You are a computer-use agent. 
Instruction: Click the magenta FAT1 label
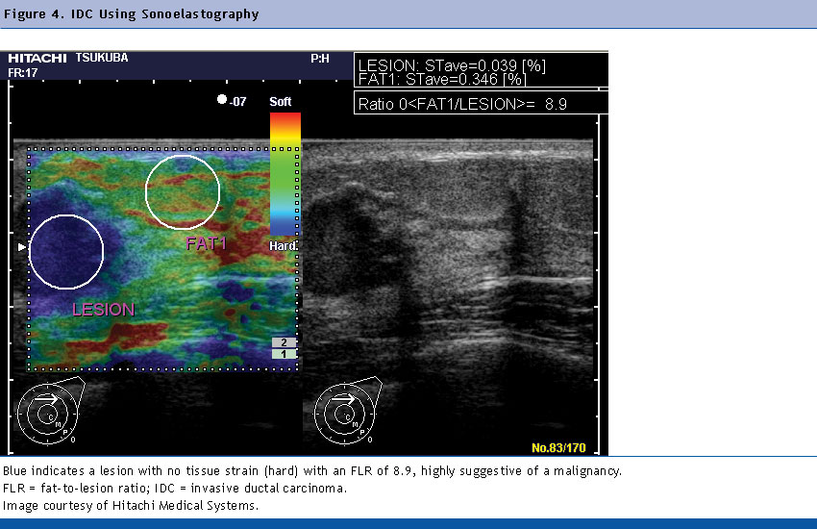[207, 243]
